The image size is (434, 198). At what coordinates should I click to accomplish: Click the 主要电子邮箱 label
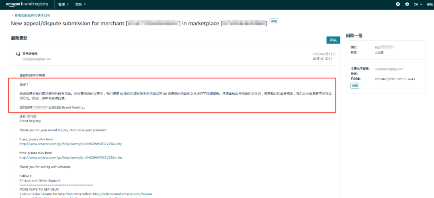point(360,69)
